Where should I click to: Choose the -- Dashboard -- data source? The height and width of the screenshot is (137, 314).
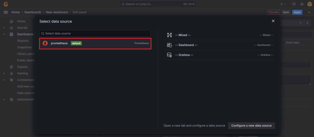click(x=219, y=45)
